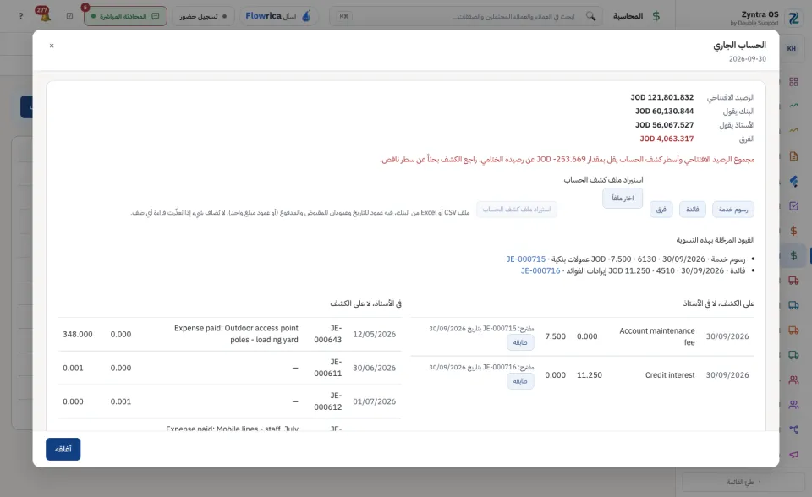Click the 7.500 amount on maintenance fee row
812x497 pixels.
(x=555, y=336)
